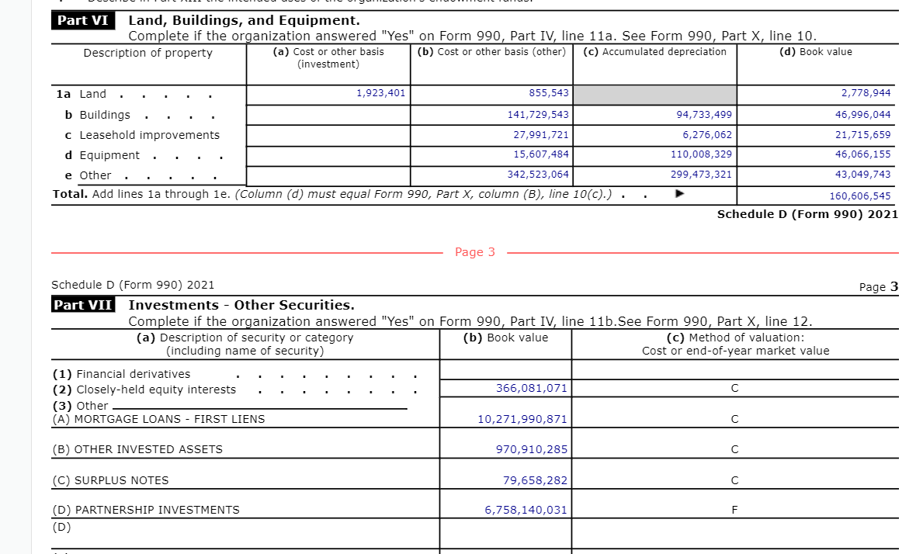This screenshot has height=554, width=923.
Task: Click Buildings accumulated depreciation 94,733,499
Action: (x=701, y=114)
